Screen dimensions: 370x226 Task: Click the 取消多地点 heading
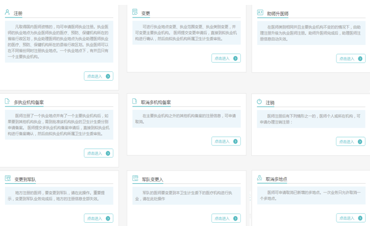pos(277,179)
